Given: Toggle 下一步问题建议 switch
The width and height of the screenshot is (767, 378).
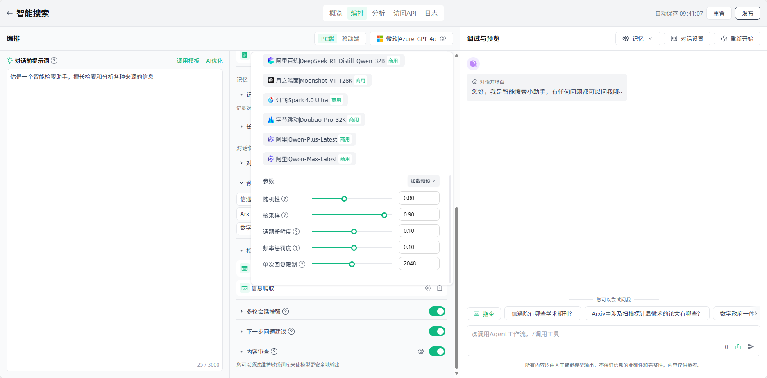Looking at the screenshot, I should click(437, 331).
